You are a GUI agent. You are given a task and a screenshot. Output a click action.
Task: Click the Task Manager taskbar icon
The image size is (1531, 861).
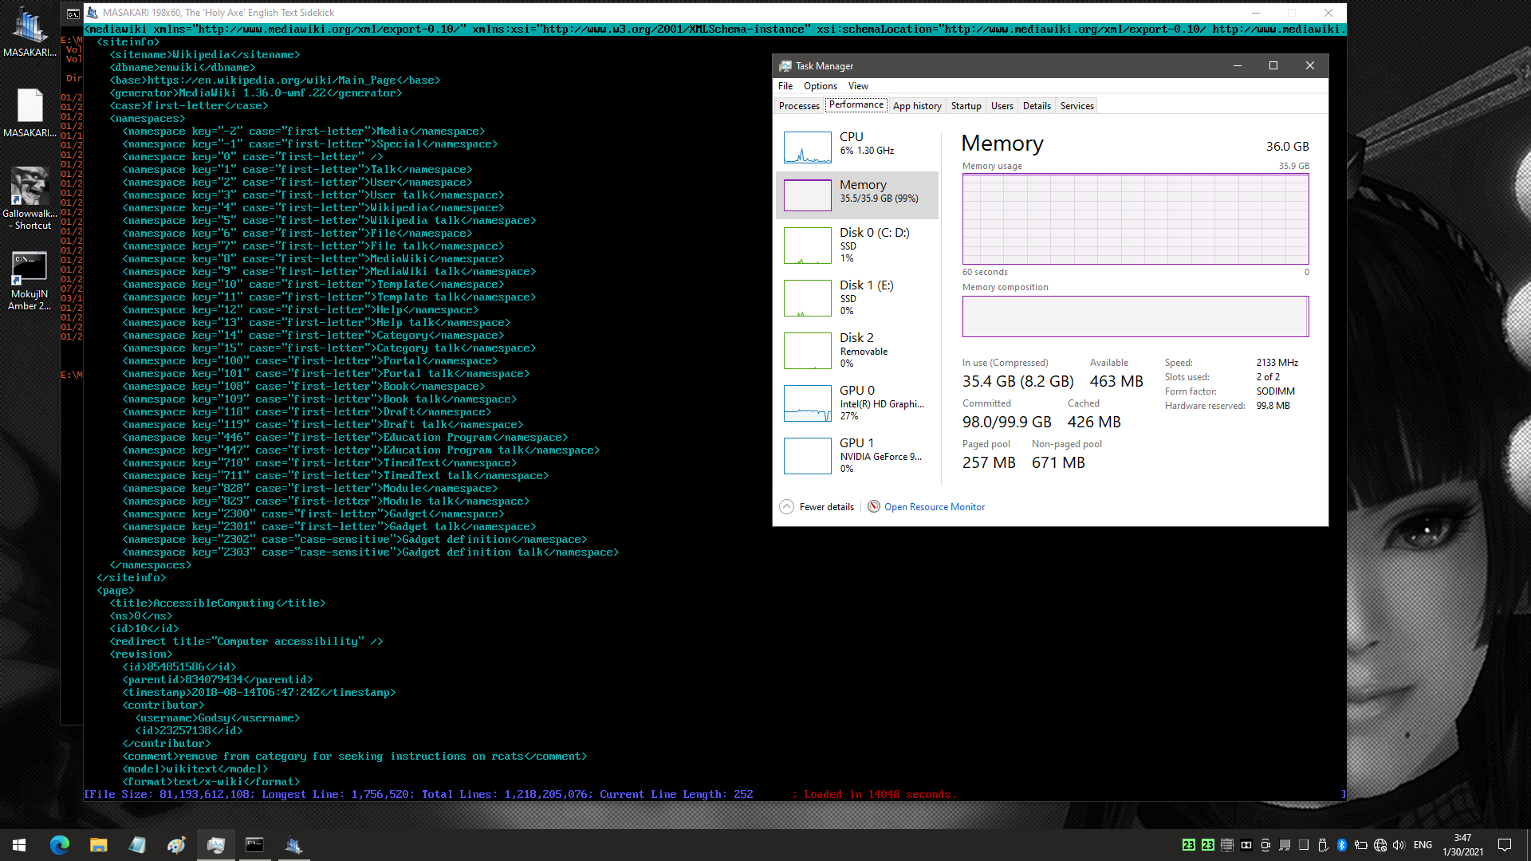(216, 845)
